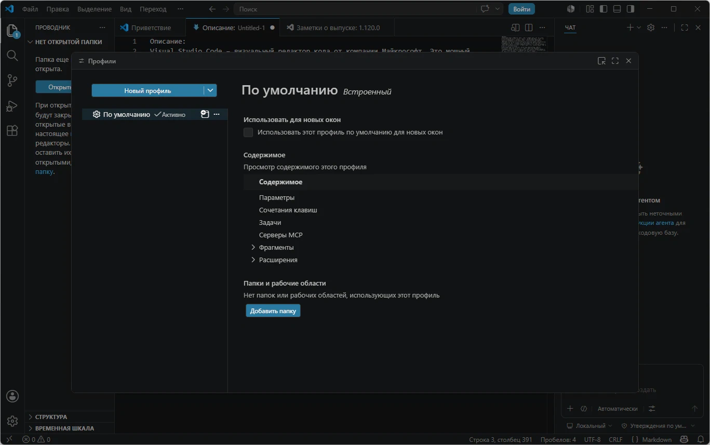This screenshot has height=445, width=710.
Task: Open the Файл menu
Action: click(30, 9)
